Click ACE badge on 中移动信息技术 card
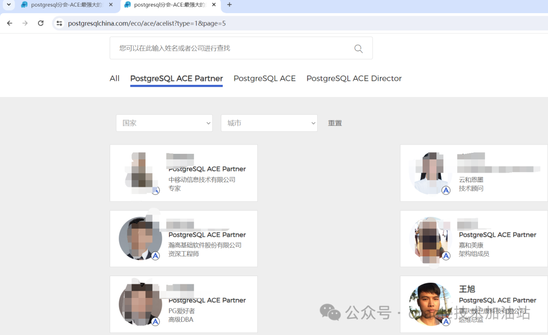 pyautogui.click(x=156, y=190)
